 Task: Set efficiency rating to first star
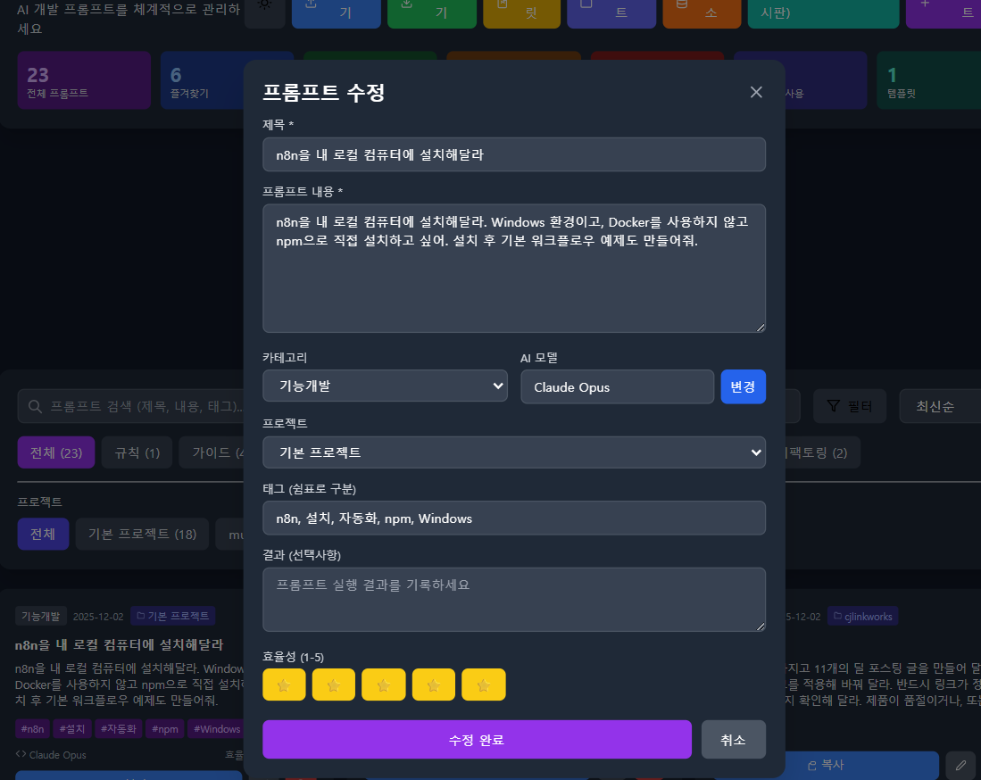point(284,685)
